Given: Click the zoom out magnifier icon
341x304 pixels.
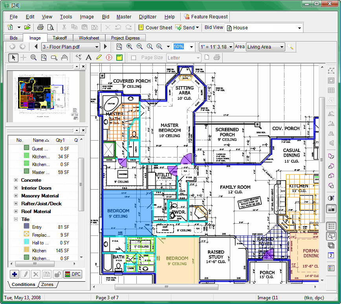Looking at the screenshot, I should [x=139, y=47].
